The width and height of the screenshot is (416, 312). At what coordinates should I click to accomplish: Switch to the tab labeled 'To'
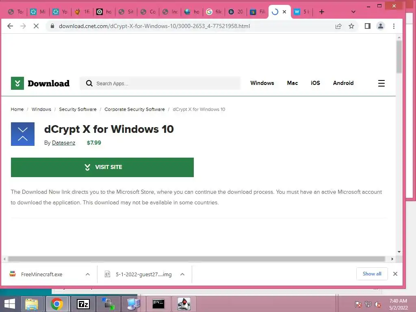[16, 12]
